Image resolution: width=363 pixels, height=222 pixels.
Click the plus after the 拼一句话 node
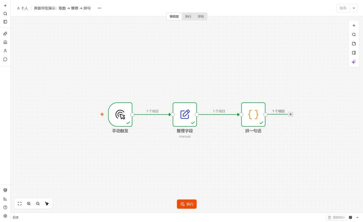(x=291, y=114)
